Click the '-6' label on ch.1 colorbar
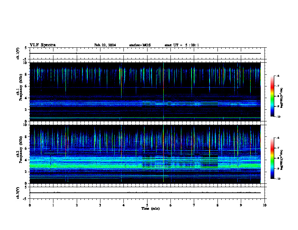 [278, 76]
